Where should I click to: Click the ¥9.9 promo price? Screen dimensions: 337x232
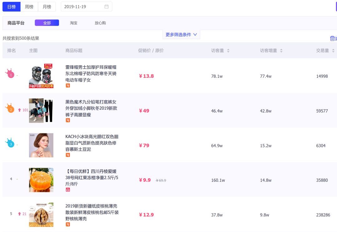pos(145,180)
